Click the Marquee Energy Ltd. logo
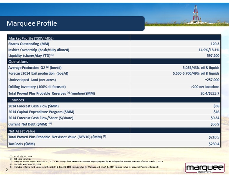This screenshot has width=229, height=177. 205,168
